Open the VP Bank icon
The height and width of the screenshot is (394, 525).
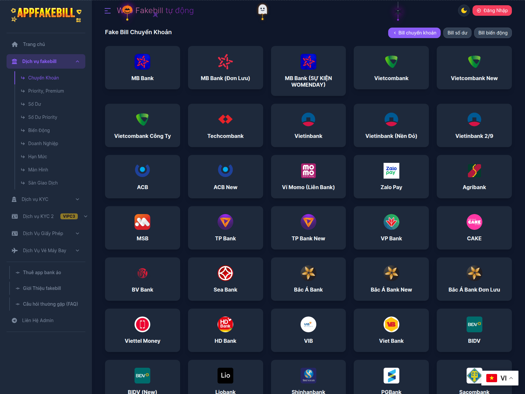click(x=391, y=222)
